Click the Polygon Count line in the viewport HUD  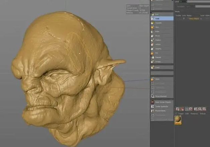pos(135,10)
